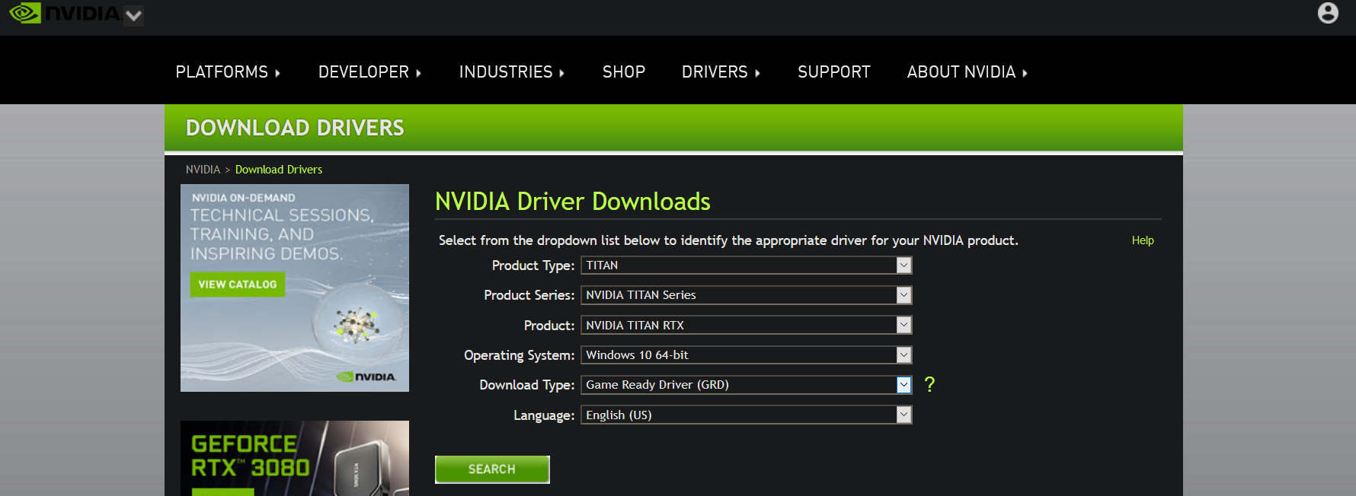Open the Help link
The width and height of the screenshot is (1356, 496).
coord(1143,240)
